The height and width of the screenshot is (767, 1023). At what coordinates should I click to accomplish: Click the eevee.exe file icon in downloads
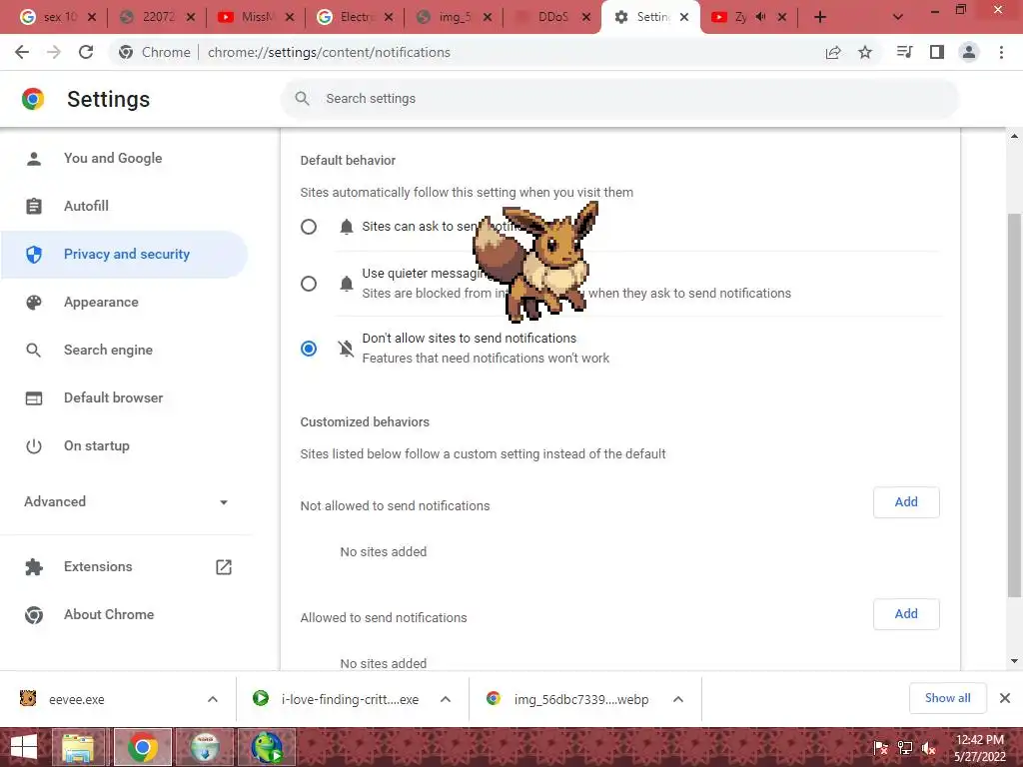coord(28,698)
